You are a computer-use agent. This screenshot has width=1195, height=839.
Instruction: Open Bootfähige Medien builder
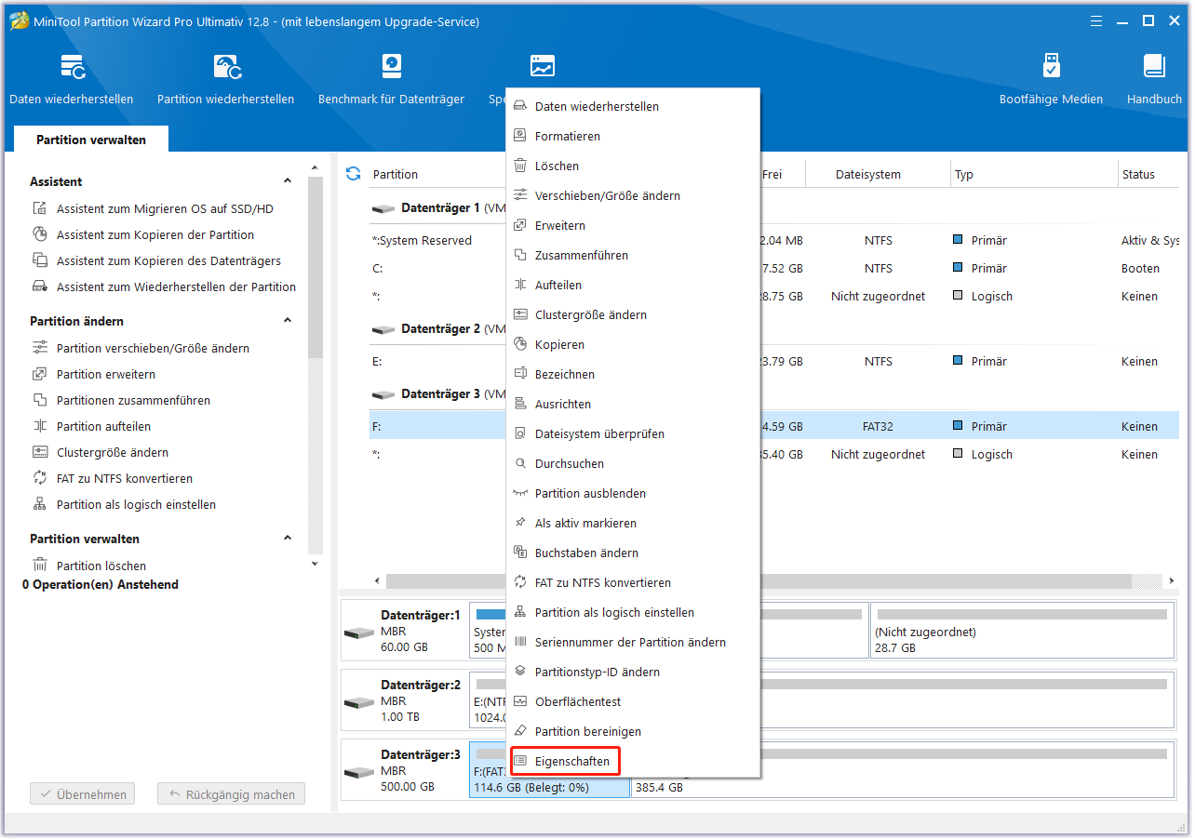click(x=1051, y=79)
